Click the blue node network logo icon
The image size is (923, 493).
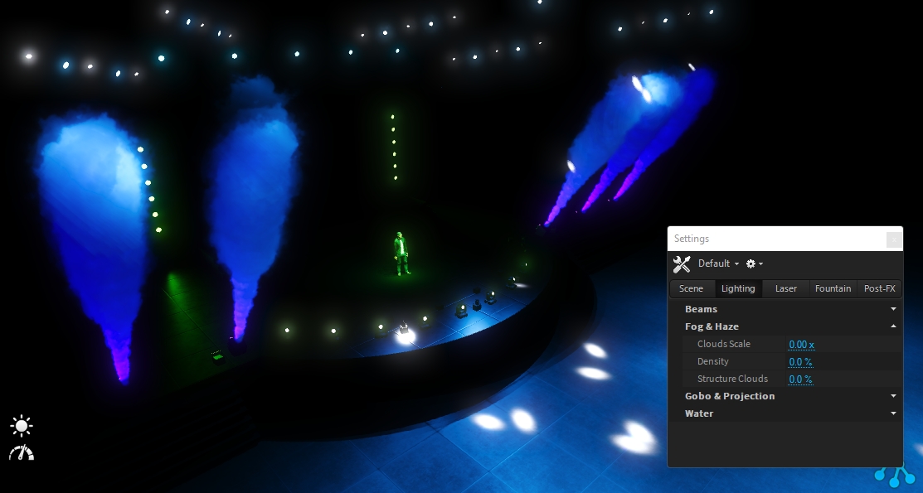click(x=895, y=476)
